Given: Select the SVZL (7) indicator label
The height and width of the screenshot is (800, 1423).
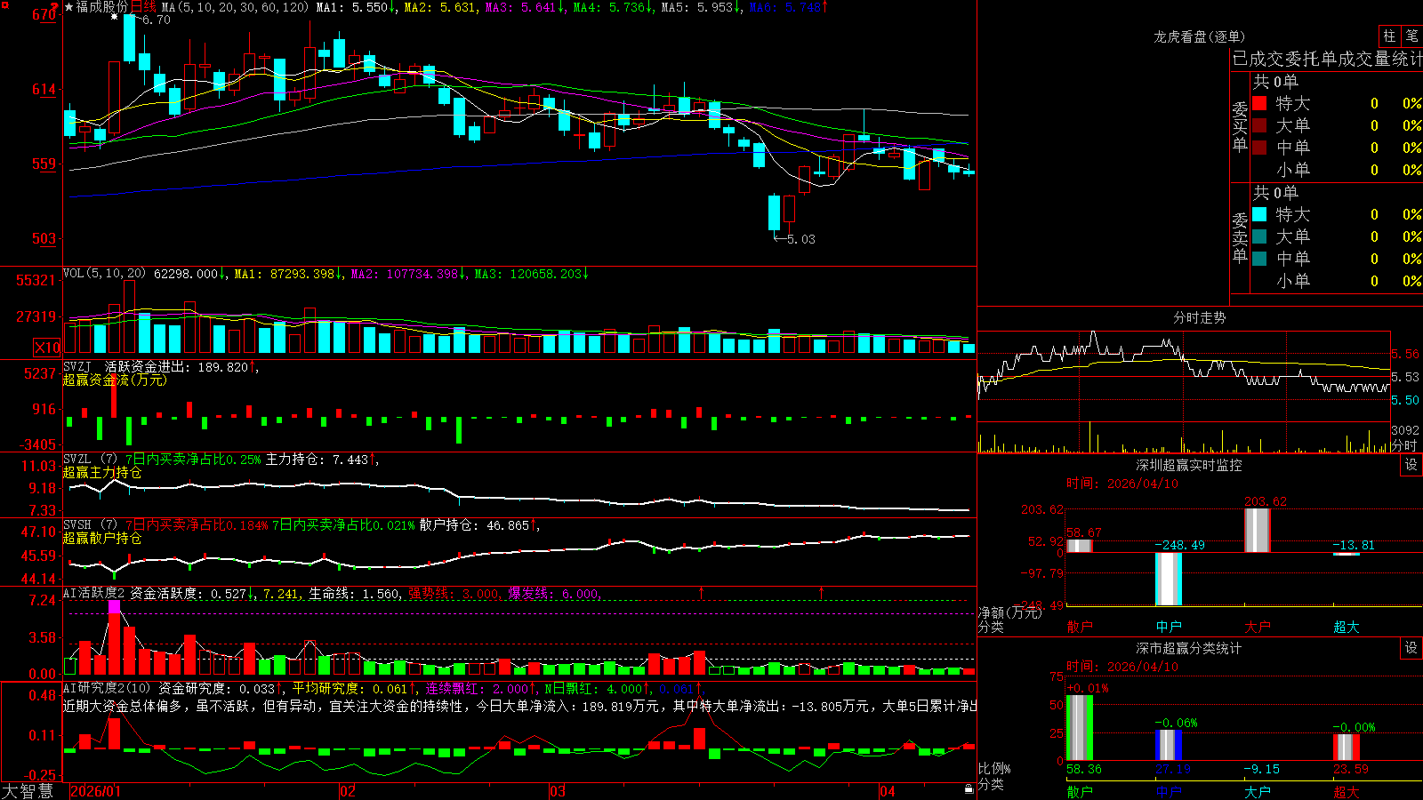Looking at the screenshot, I should click(x=90, y=459).
